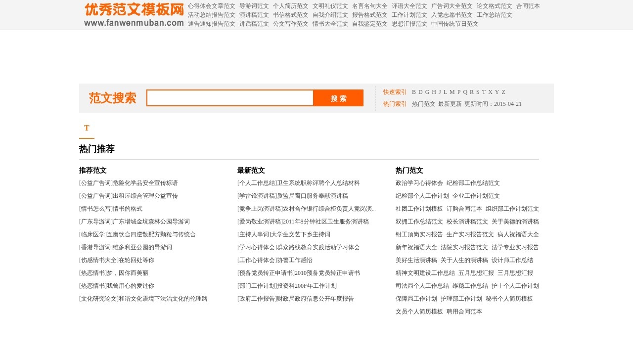Image resolution: width=633 pixels, height=356 pixels.
Task: Select the orange T tab
Action: tap(87, 128)
